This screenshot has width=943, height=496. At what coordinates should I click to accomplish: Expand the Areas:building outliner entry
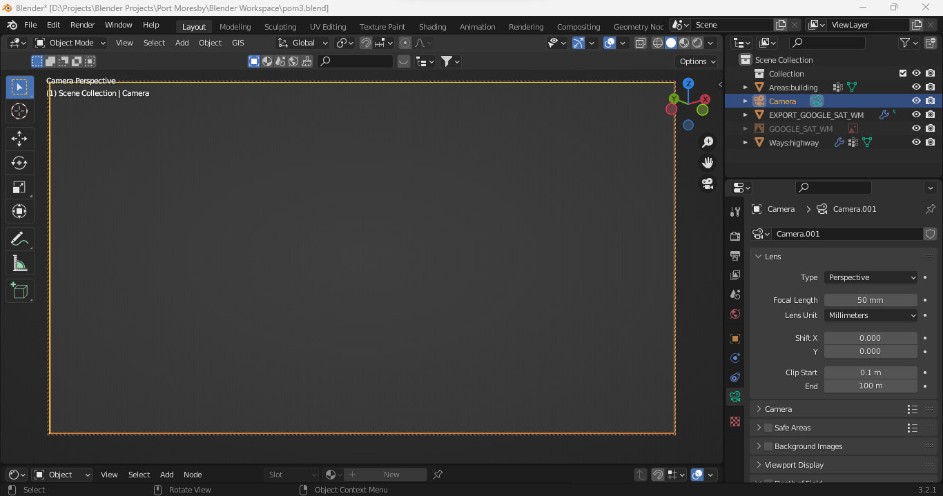pyautogui.click(x=745, y=87)
